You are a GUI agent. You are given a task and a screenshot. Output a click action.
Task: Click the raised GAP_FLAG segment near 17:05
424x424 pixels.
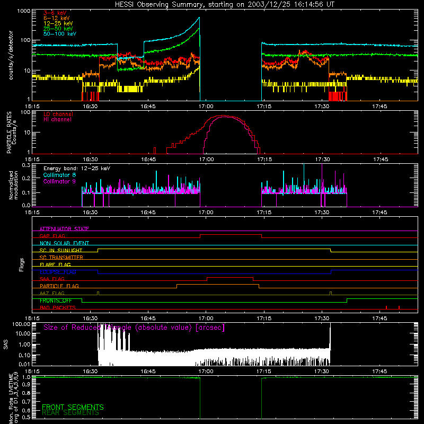tap(231, 235)
